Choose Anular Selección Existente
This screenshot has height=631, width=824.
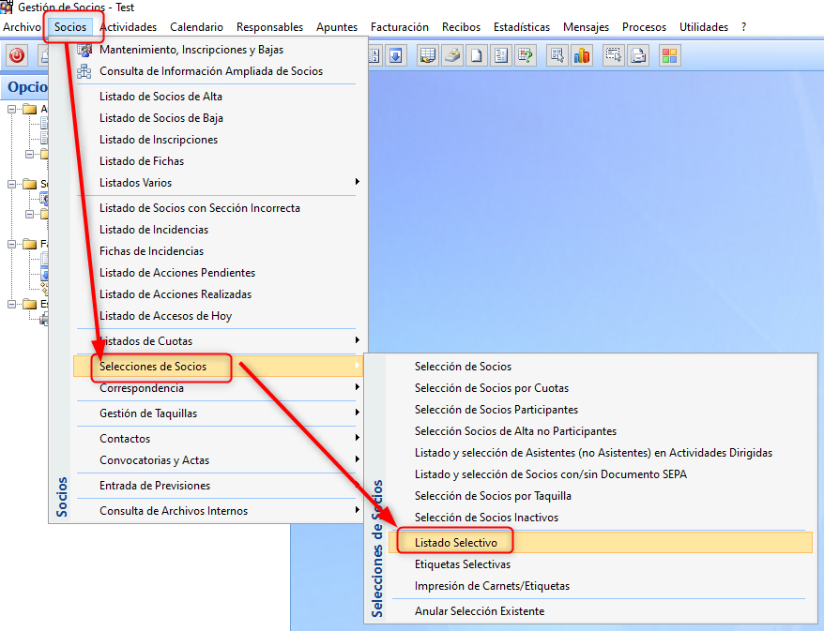[x=479, y=611]
